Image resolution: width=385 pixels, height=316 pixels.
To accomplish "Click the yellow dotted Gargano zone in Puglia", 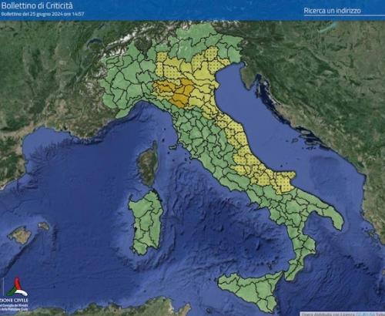I will pyautogui.click(x=285, y=181).
